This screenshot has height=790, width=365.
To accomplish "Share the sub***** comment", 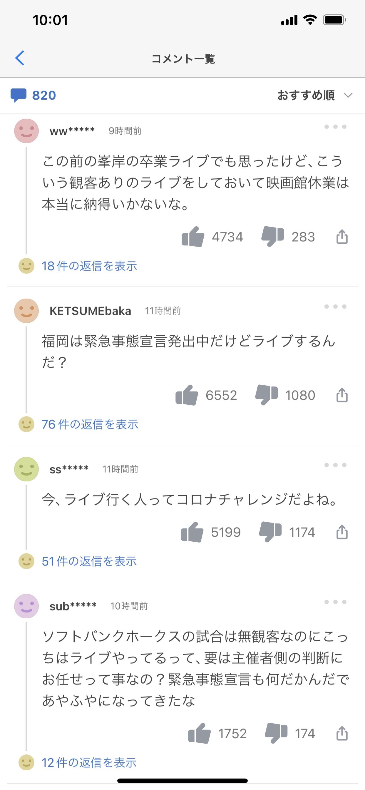I will point(342,733).
